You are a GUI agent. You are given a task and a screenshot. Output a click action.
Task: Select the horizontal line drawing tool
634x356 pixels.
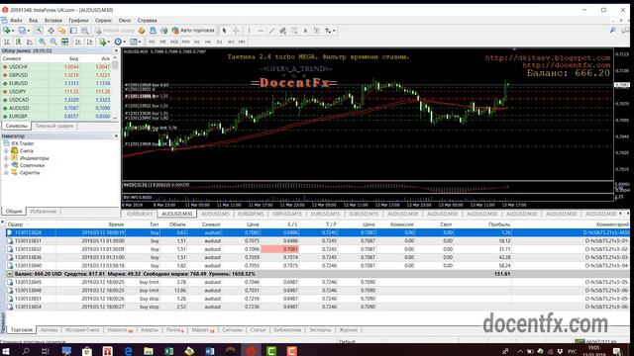[261, 31]
